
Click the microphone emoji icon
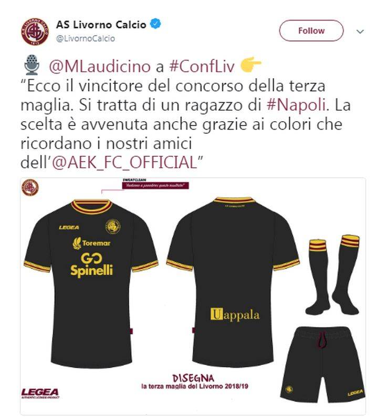[32, 65]
